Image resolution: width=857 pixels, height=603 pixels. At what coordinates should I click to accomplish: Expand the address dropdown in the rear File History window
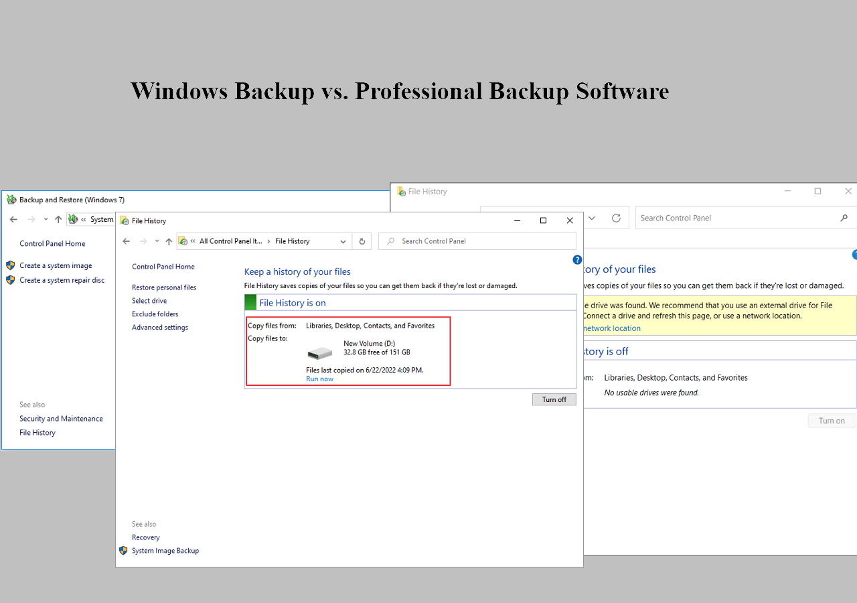click(x=592, y=218)
